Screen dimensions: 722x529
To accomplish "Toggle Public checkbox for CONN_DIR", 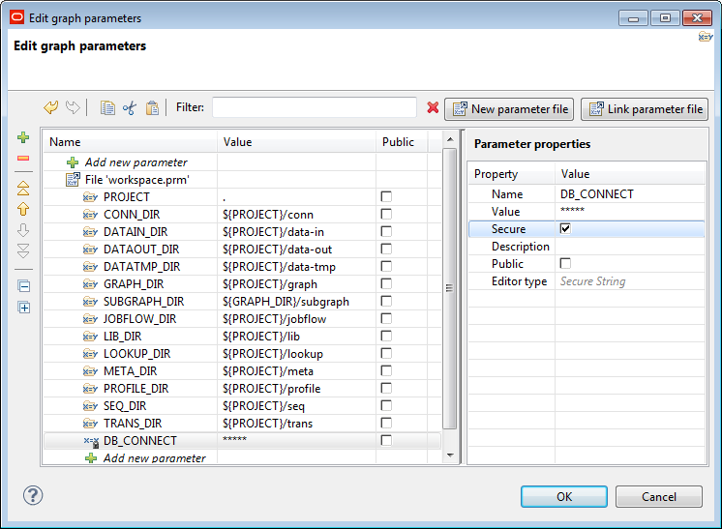I will [x=386, y=214].
